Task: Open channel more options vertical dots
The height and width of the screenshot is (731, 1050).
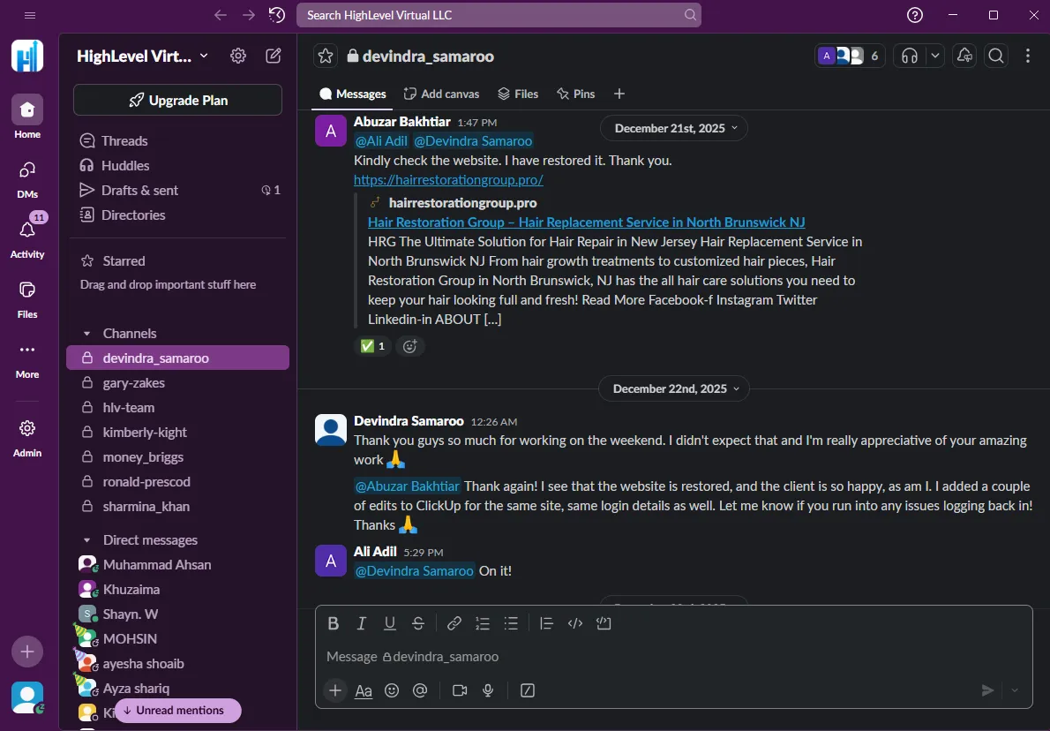Action: 1028,56
